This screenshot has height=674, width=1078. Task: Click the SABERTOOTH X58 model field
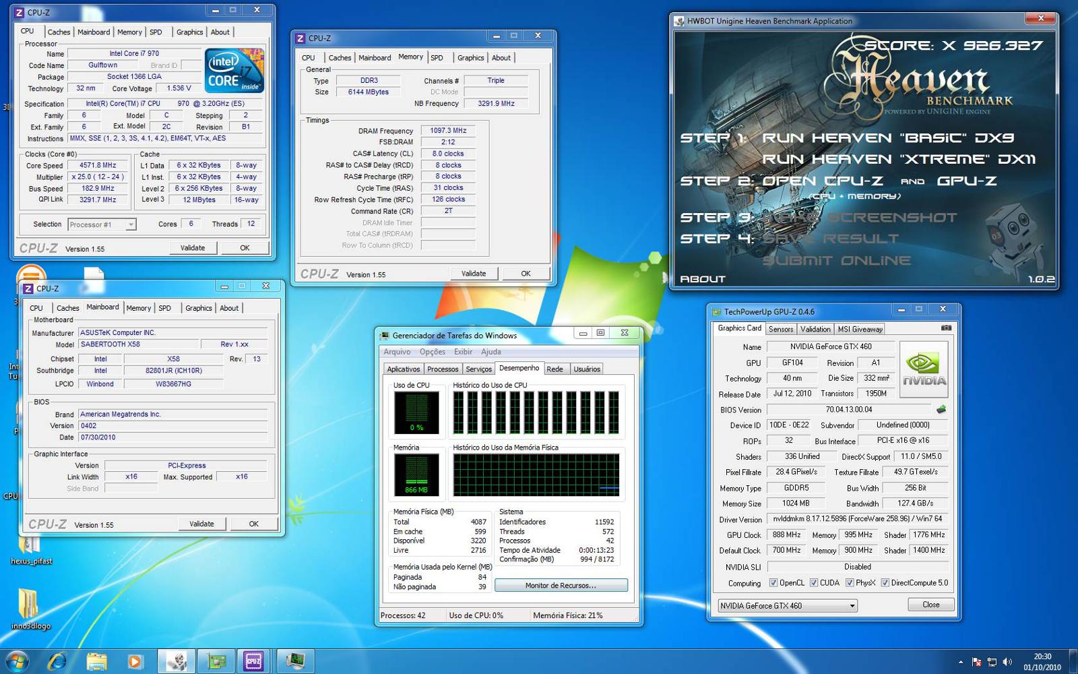(x=137, y=344)
